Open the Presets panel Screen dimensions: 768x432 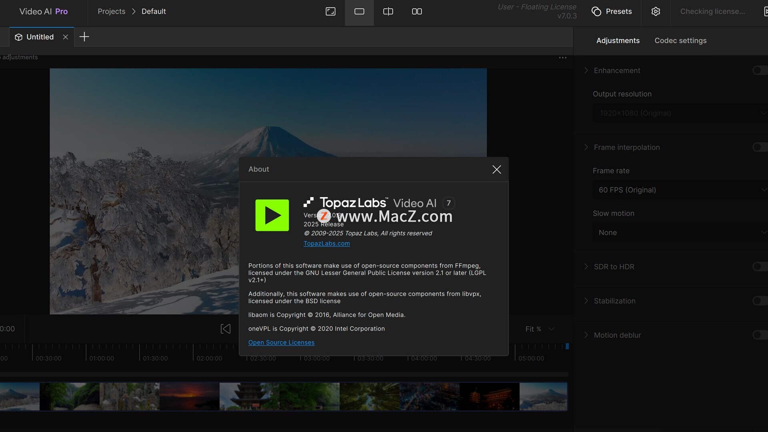tap(612, 12)
